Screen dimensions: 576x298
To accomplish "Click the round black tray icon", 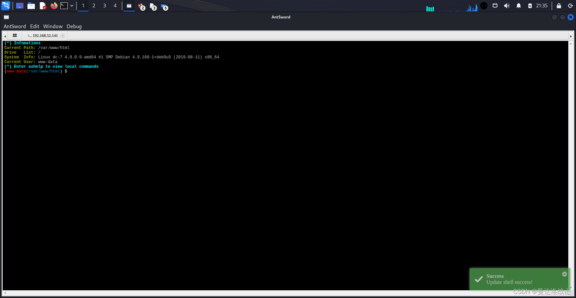I will pyautogui.click(x=484, y=6).
